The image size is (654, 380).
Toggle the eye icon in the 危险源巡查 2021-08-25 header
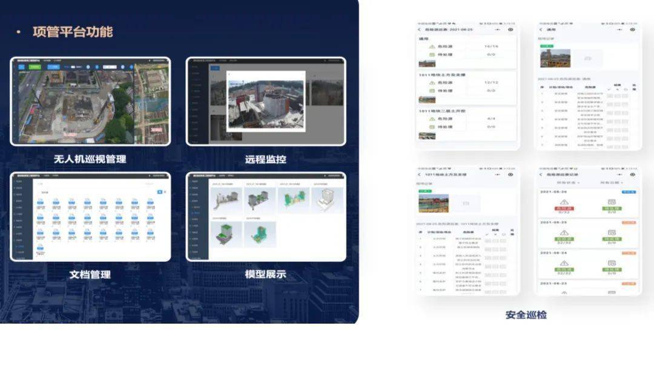[x=510, y=29]
